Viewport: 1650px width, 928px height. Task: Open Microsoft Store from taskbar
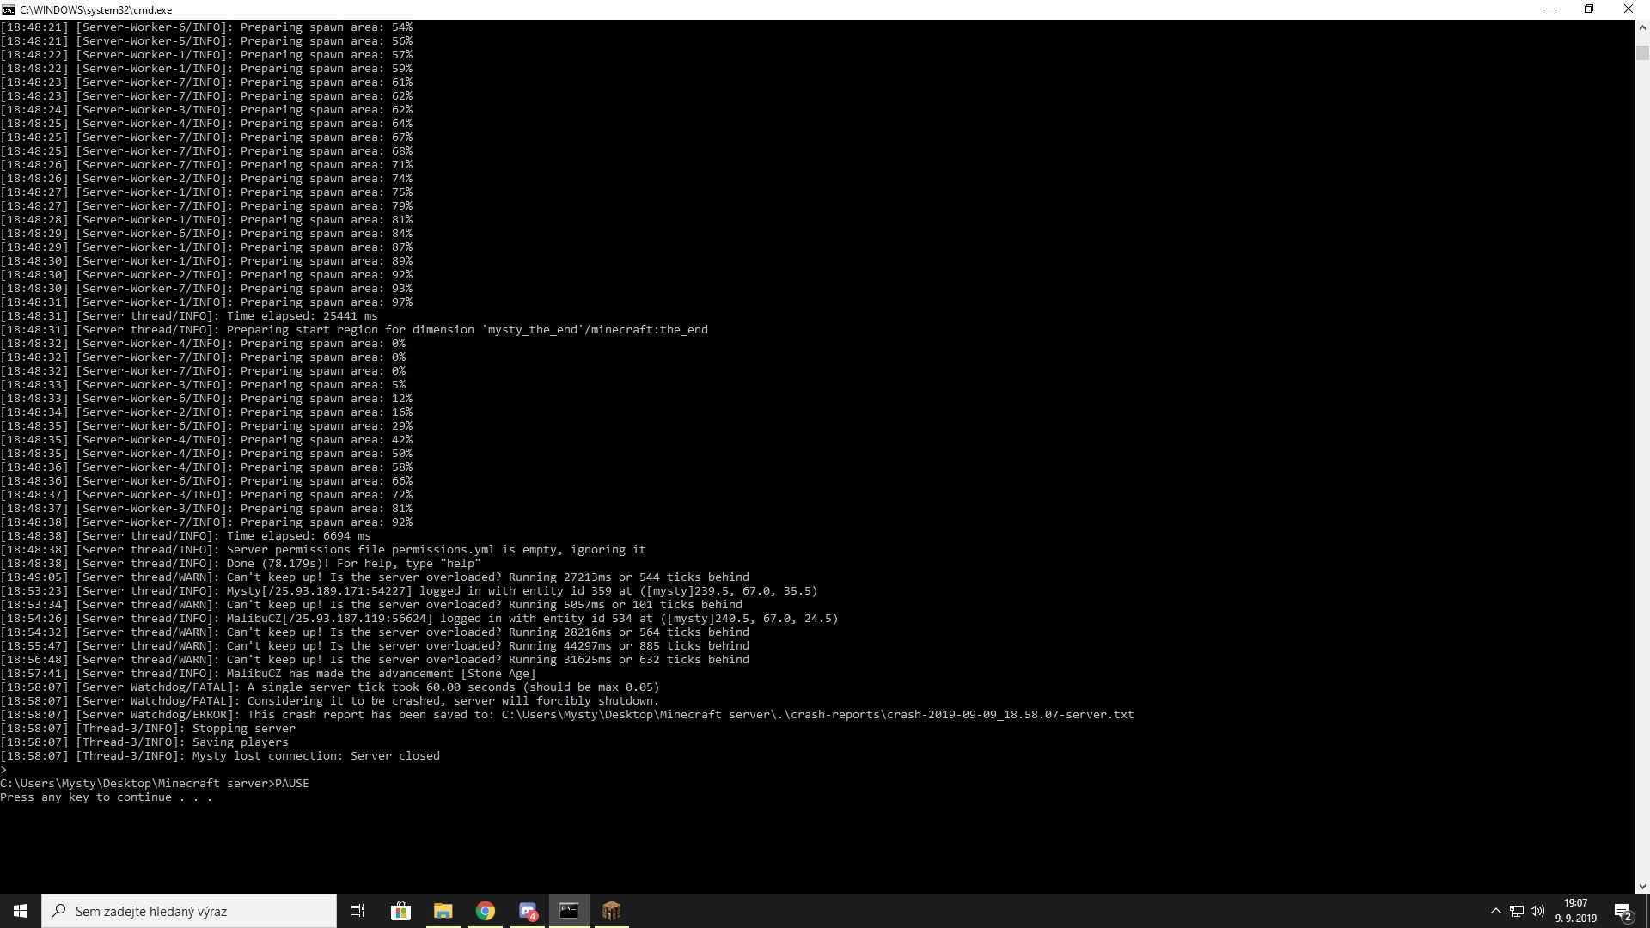tap(400, 911)
